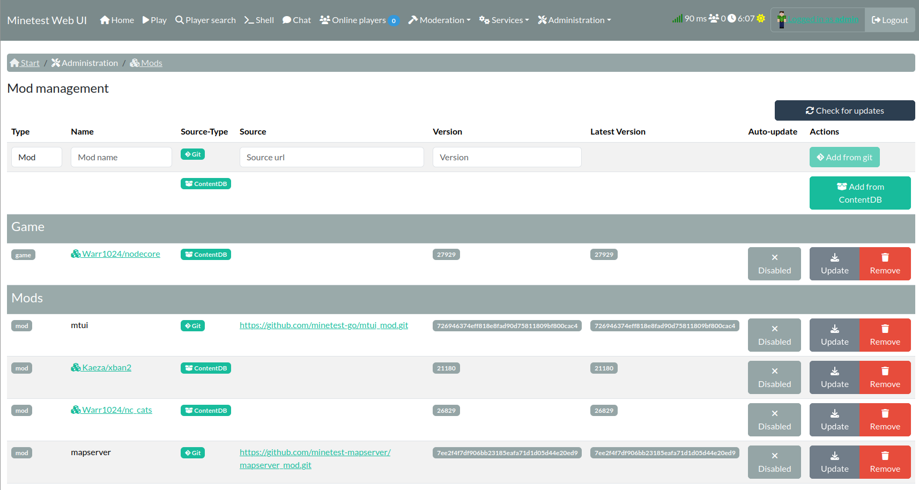Update the Warr1024/nc_cats mod
919x490 pixels.
click(x=834, y=420)
